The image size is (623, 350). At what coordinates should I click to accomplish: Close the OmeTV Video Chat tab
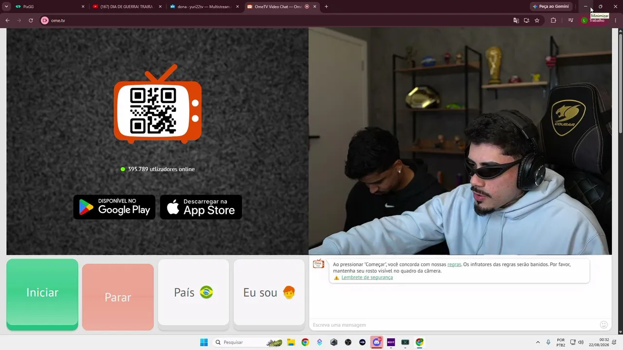315,7
